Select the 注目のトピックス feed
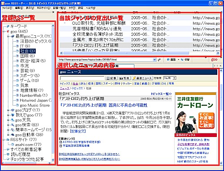This screenshot has height=171, width=224. [x=36, y=41]
